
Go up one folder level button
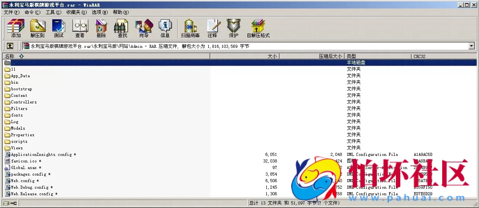click(x=10, y=46)
